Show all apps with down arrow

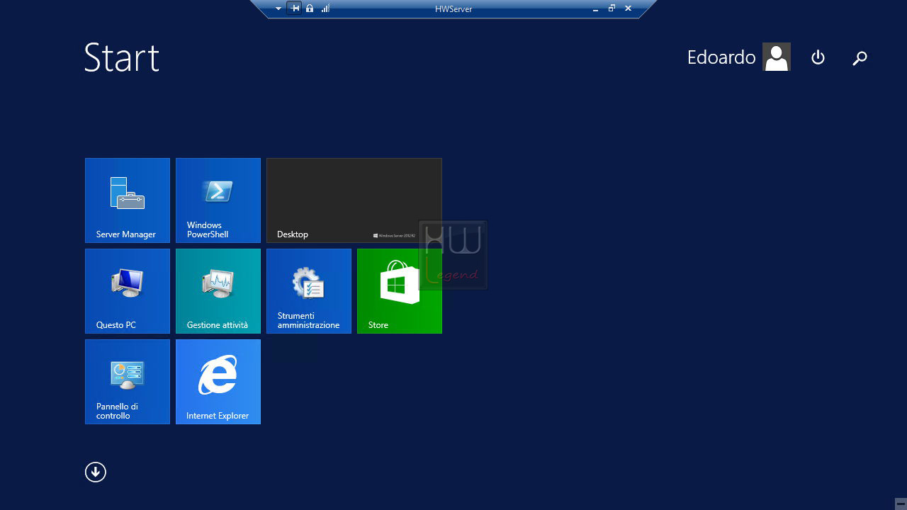click(96, 472)
